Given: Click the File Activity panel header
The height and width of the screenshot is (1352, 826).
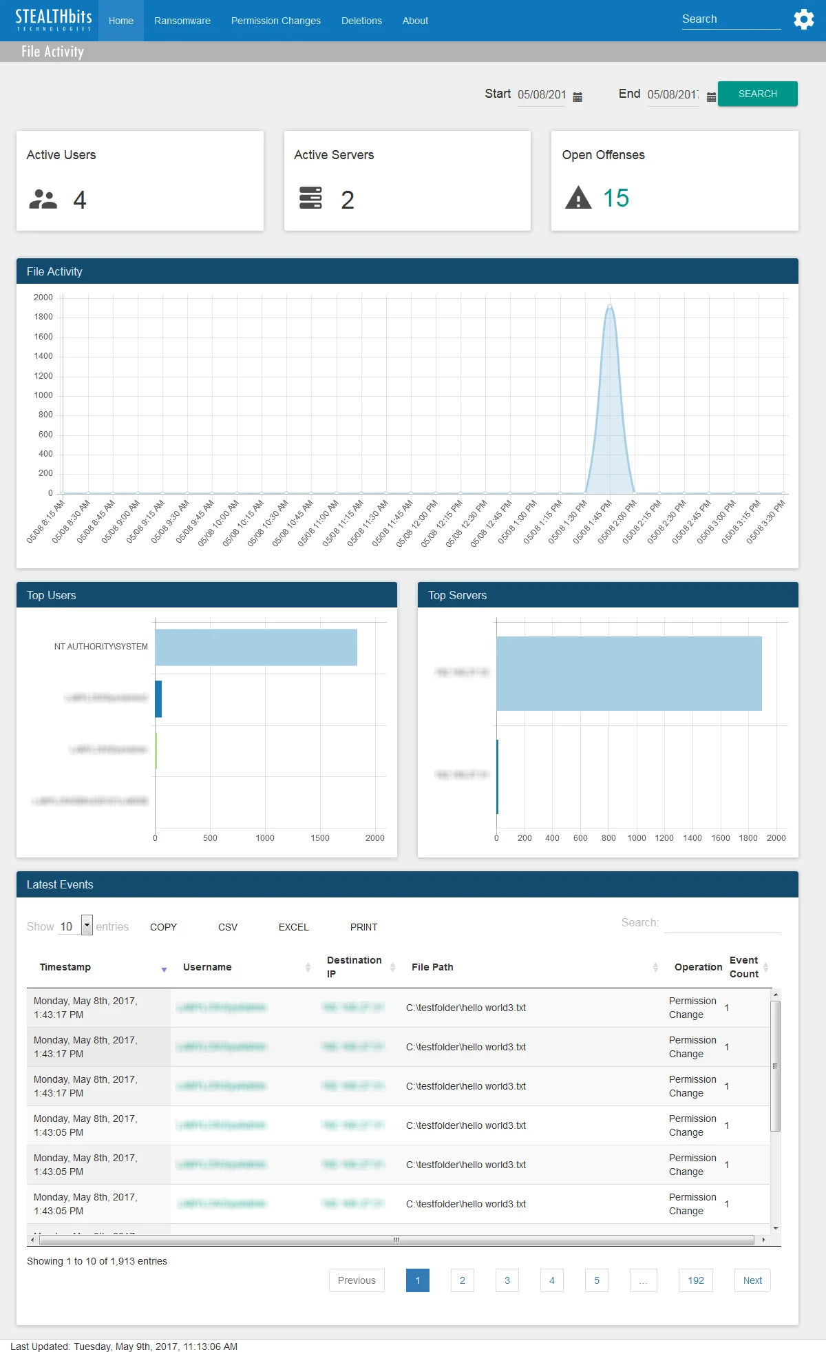Looking at the screenshot, I should click(x=407, y=271).
